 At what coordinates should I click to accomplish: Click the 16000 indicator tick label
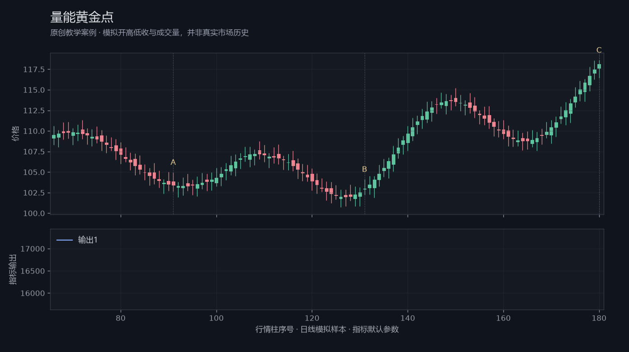pyautogui.click(x=33, y=293)
